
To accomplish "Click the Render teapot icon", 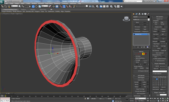I will pos(121,6).
